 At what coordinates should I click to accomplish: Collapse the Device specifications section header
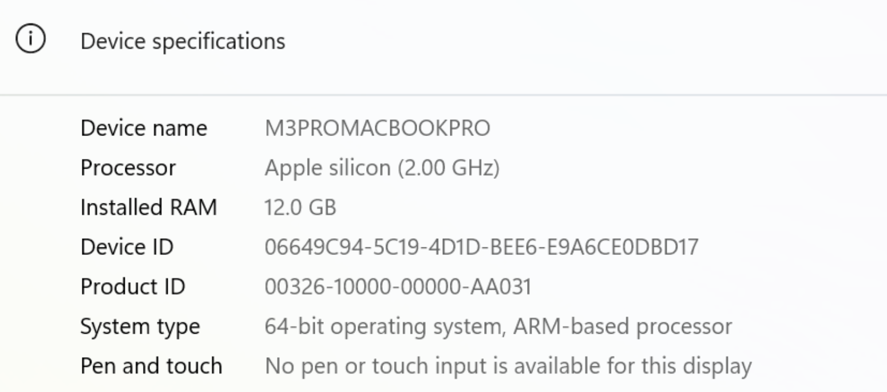(x=183, y=42)
